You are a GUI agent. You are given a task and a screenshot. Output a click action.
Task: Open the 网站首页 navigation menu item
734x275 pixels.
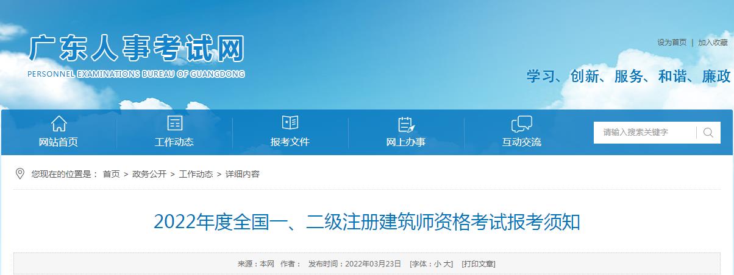[x=59, y=142]
